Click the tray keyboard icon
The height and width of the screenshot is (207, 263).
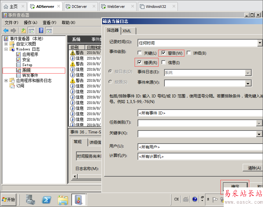pyautogui.click(x=186, y=199)
